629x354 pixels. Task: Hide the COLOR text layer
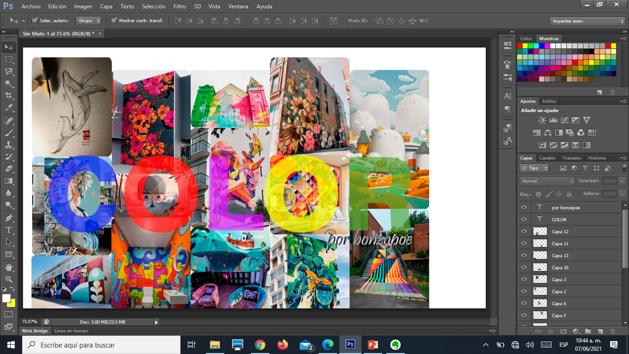[524, 219]
